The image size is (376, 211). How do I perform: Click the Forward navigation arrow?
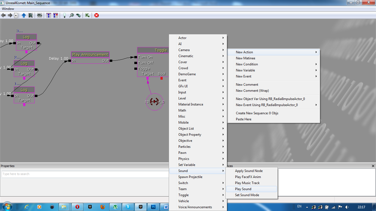pyautogui.click(x=10, y=15)
